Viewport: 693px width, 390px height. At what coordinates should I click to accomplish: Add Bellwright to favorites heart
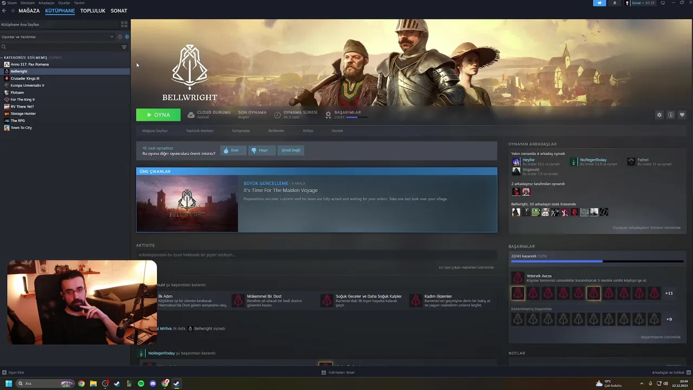[x=682, y=115]
